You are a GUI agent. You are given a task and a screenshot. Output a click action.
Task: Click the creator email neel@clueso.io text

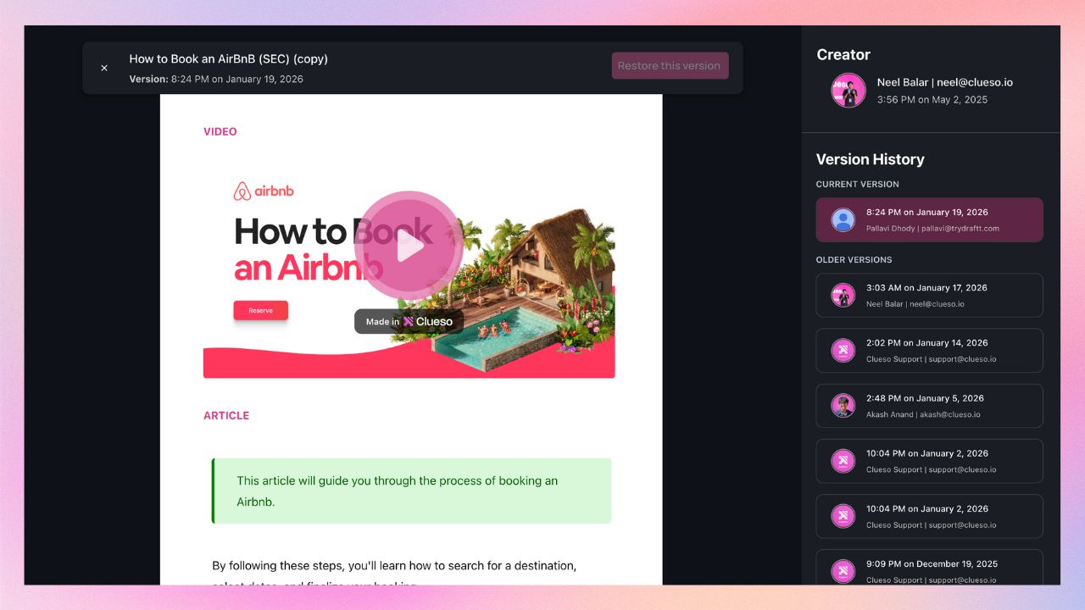click(975, 82)
